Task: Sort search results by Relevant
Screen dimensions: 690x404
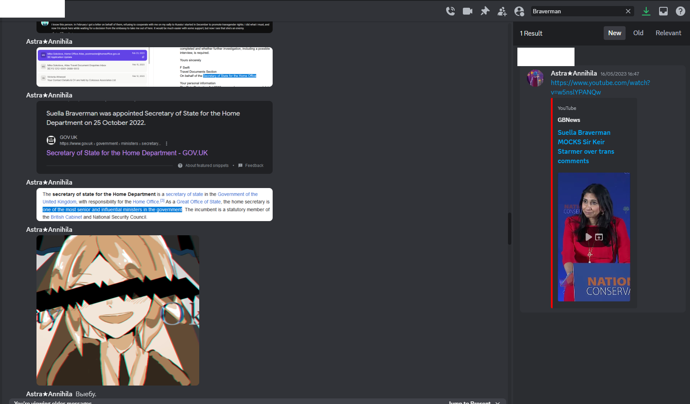Action: pyautogui.click(x=668, y=33)
